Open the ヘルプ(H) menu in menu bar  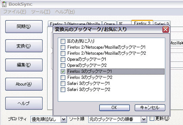pyautogui.click(x=65, y=12)
